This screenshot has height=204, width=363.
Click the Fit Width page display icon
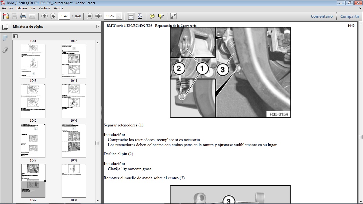point(131,16)
